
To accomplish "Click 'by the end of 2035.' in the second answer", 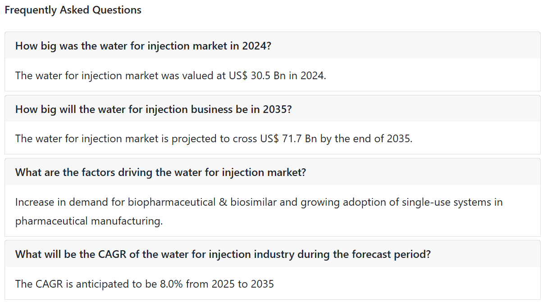I will [366, 138].
